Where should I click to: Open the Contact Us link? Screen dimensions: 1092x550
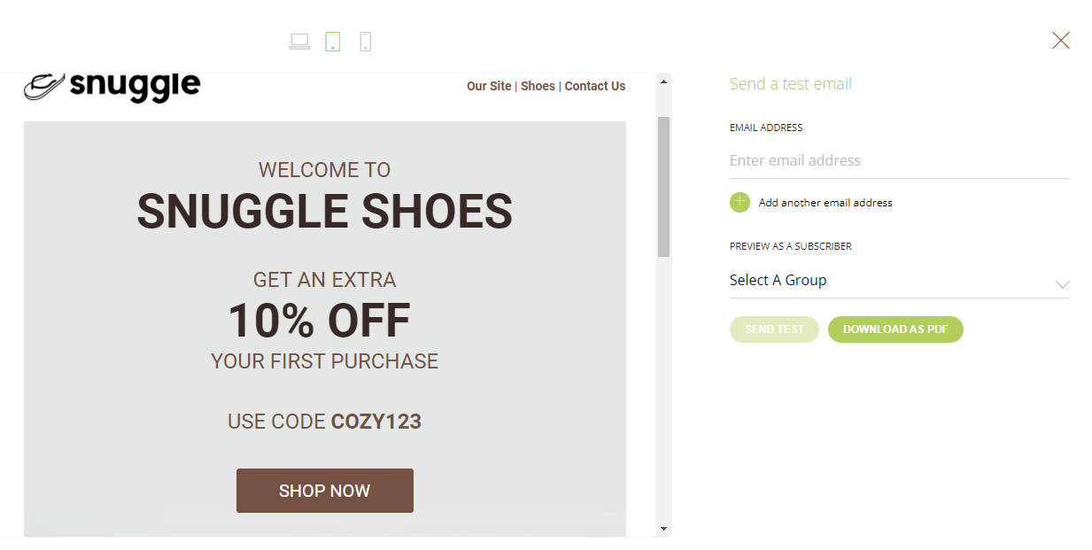(594, 86)
